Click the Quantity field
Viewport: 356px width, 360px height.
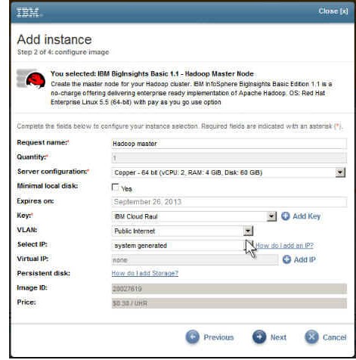(x=229, y=158)
